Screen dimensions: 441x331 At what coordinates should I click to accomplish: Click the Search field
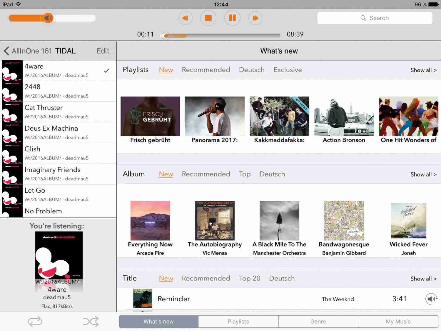coord(375,18)
